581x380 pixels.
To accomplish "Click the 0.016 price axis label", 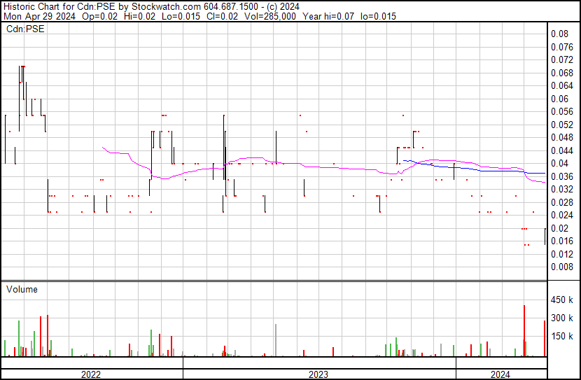I will click(x=561, y=241).
